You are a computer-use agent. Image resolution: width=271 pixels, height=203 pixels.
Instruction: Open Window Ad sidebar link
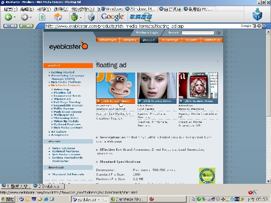pyautogui.click(x=62, y=99)
